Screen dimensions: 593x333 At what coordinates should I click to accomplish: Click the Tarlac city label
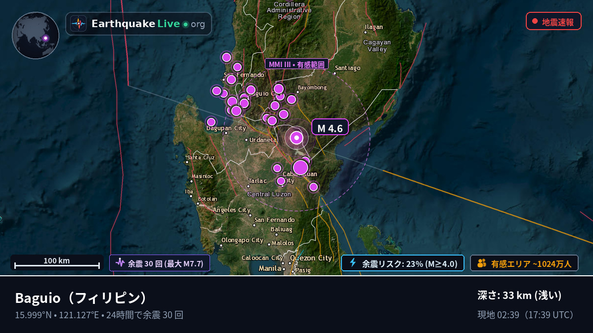tap(257, 181)
